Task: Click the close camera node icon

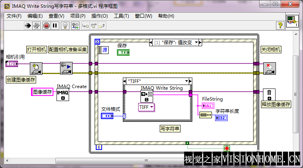Action: [270, 68]
